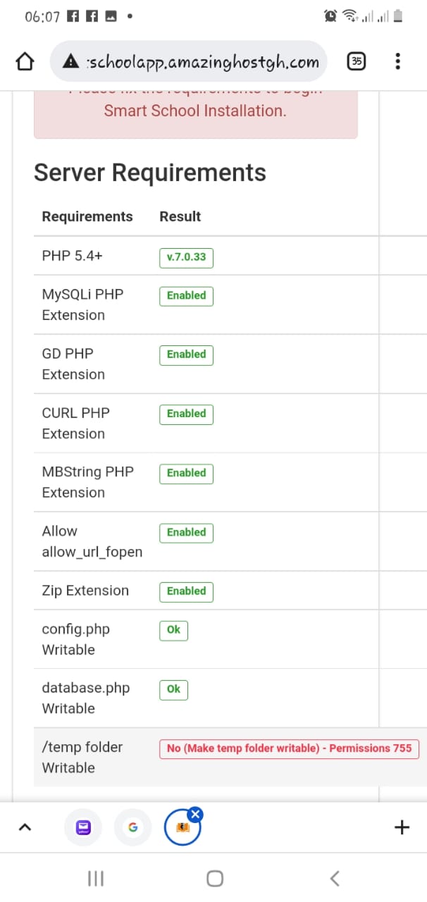Click the Requirements column header
The width and height of the screenshot is (427, 902).
pyautogui.click(x=87, y=216)
